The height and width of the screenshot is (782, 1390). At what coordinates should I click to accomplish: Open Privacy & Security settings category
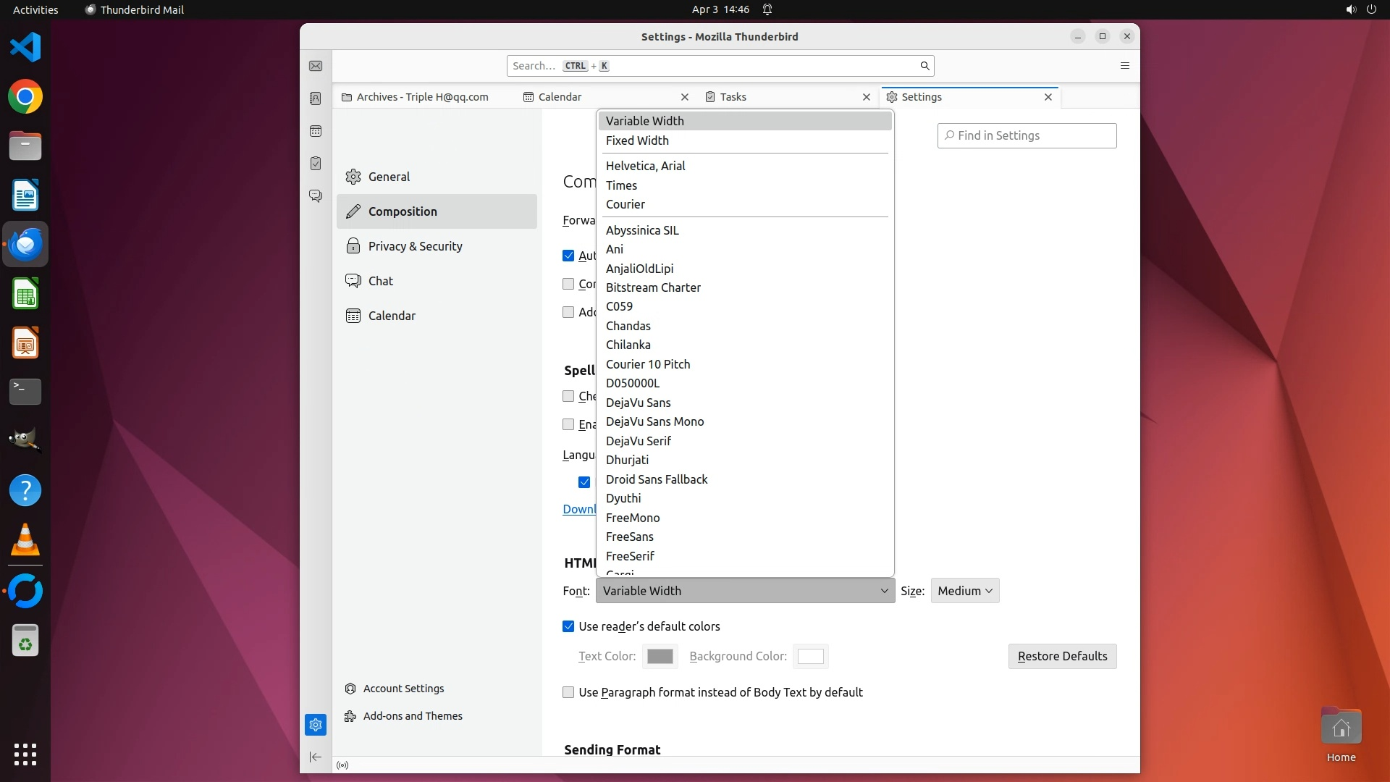point(415,246)
